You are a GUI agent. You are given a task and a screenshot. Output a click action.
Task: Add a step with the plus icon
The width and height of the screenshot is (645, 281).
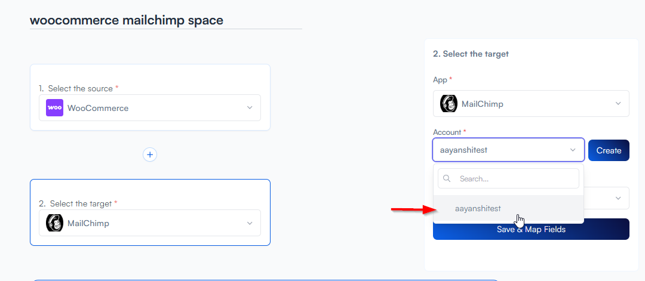pyautogui.click(x=150, y=155)
